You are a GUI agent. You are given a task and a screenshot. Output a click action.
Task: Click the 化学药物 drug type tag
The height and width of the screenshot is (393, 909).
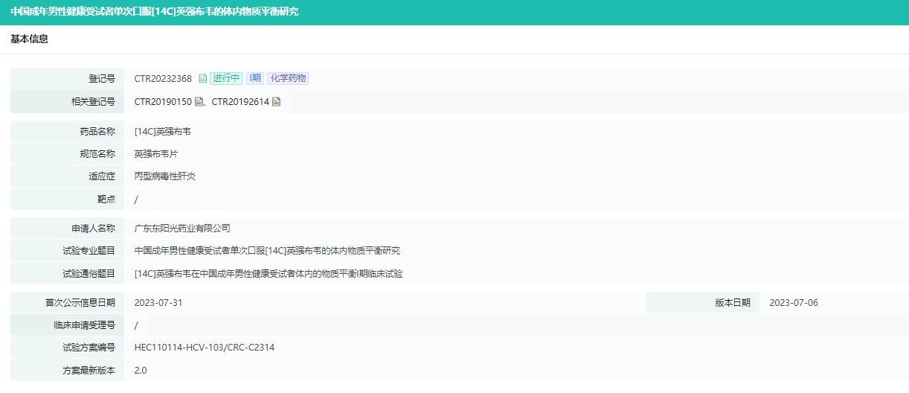[288, 79]
